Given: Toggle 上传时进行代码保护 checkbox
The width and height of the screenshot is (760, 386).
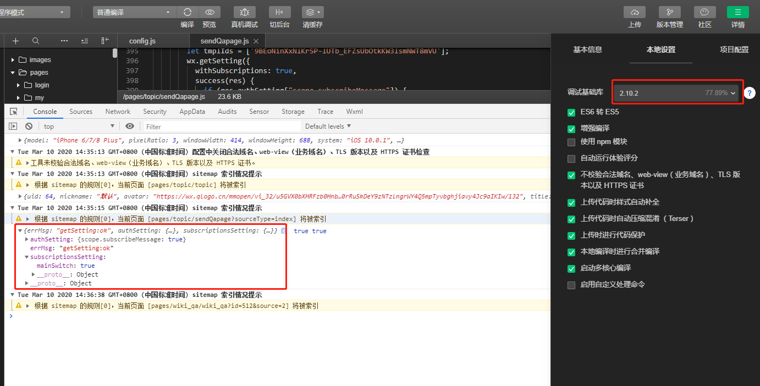Looking at the screenshot, I should click(x=571, y=235).
